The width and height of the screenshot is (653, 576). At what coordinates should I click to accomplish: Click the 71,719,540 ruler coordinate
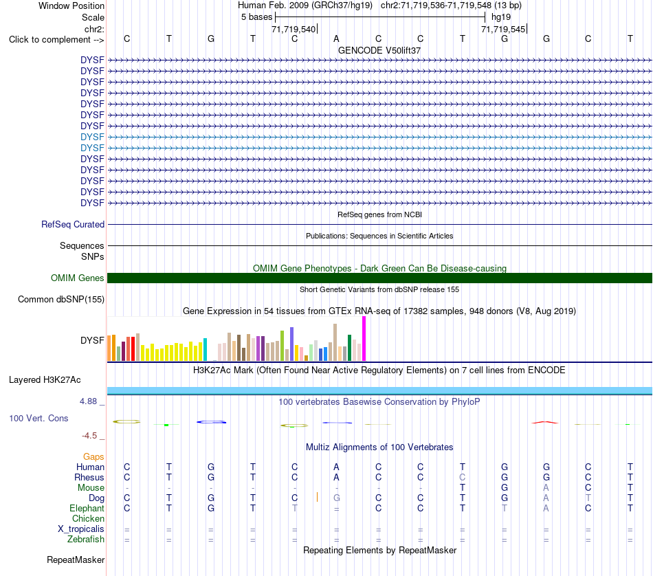click(x=294, y=29)
